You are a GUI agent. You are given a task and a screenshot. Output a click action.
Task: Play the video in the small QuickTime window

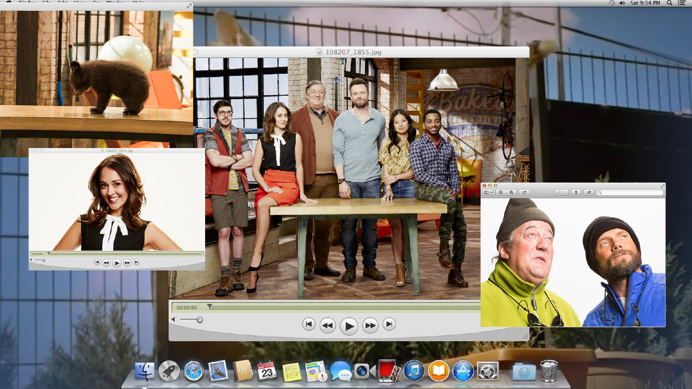coord(117,263)
